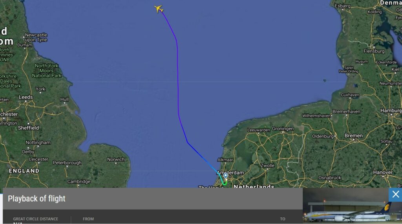The image size is (402, 224).
Task: Click the Great Circle Distance label
Action: tap(35, 219)
